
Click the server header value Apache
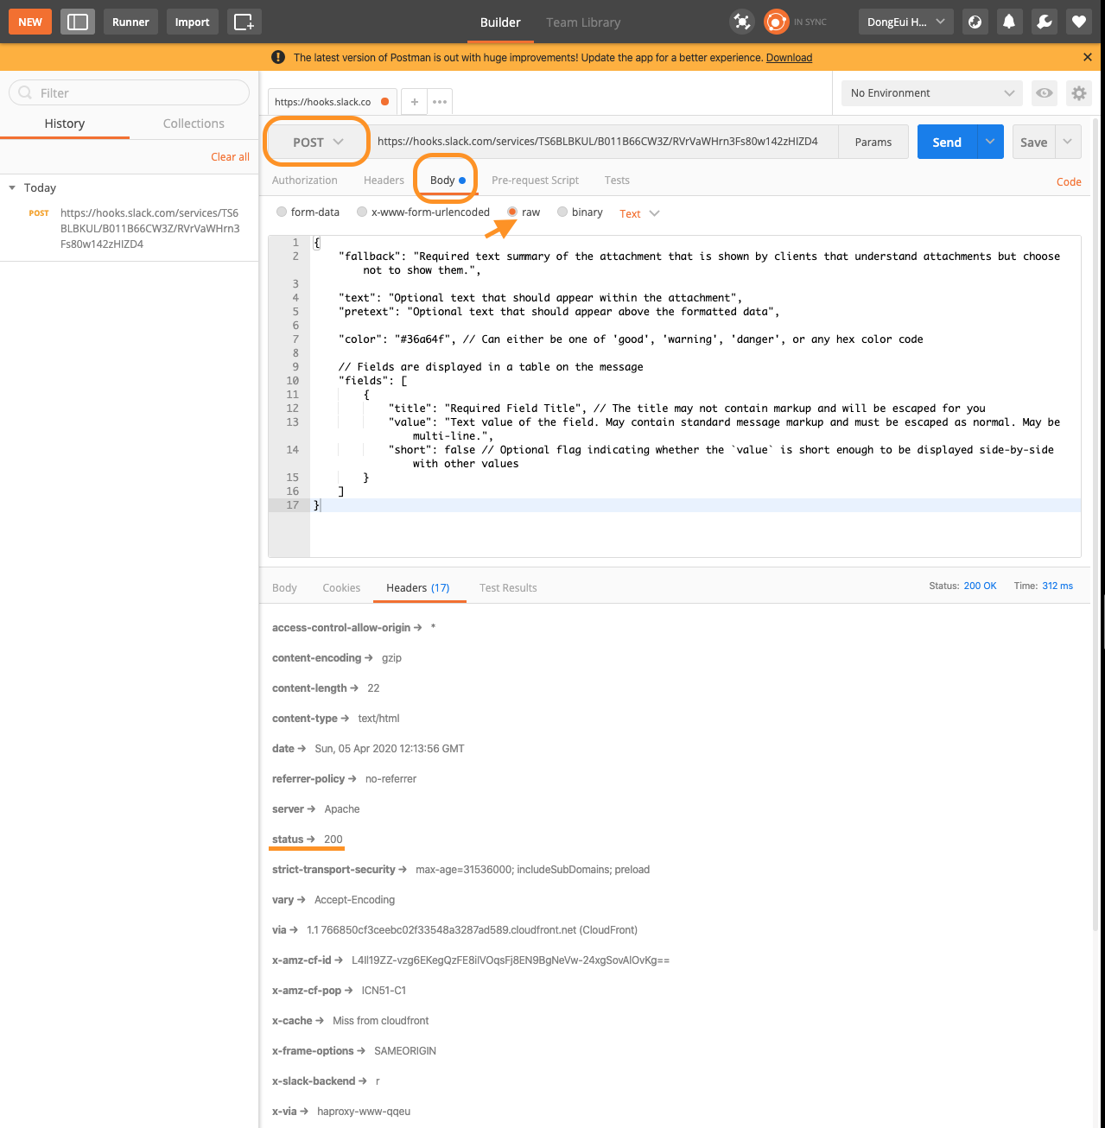pyautogui.click(x=342, y=809)
